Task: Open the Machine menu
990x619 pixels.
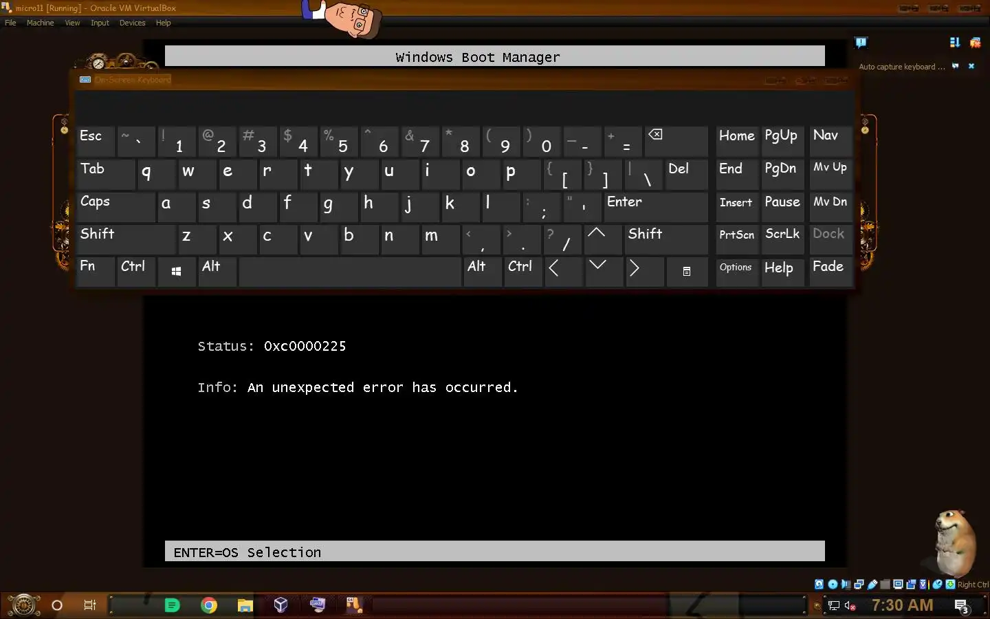Action: 40,23
